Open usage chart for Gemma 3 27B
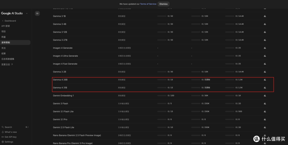 pyautogui.click(x=265, y=40)
